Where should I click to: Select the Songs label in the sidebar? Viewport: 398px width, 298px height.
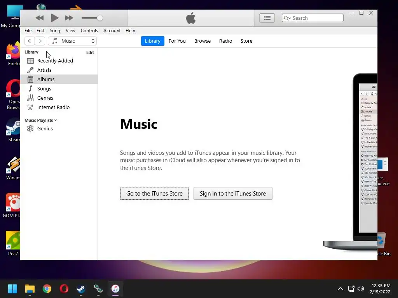click(44, 89)
